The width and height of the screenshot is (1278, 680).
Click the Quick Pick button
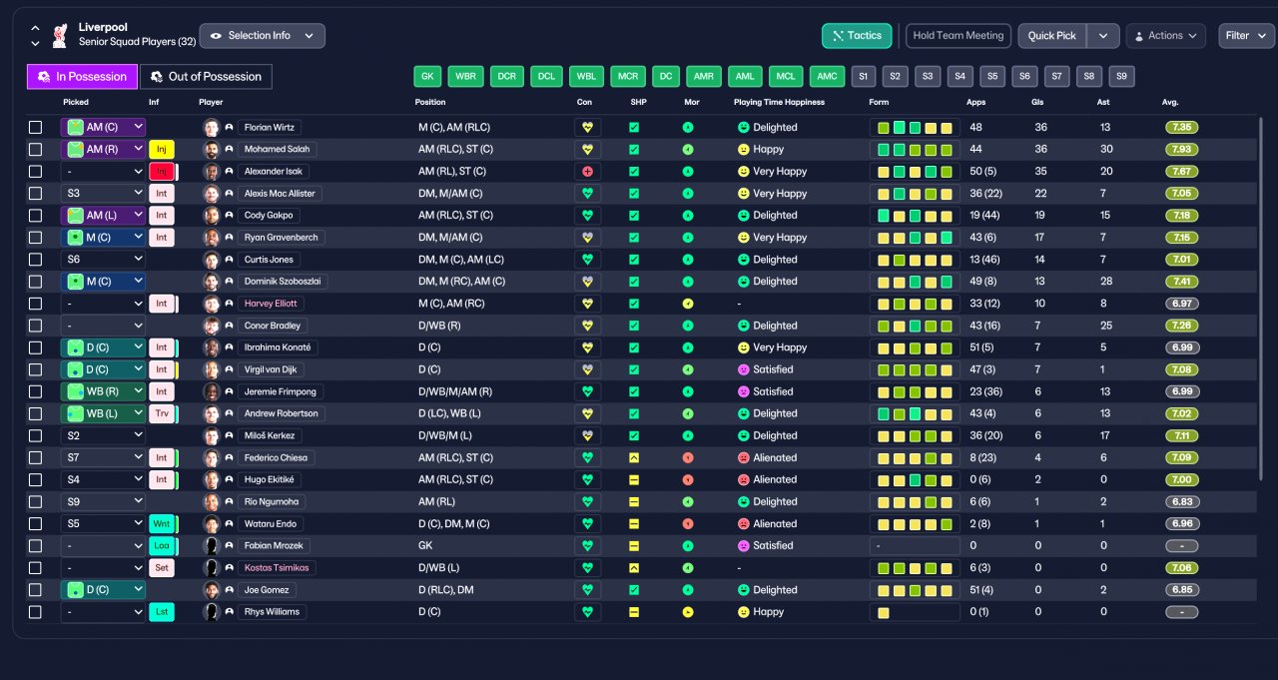[x=1052, y=36]
